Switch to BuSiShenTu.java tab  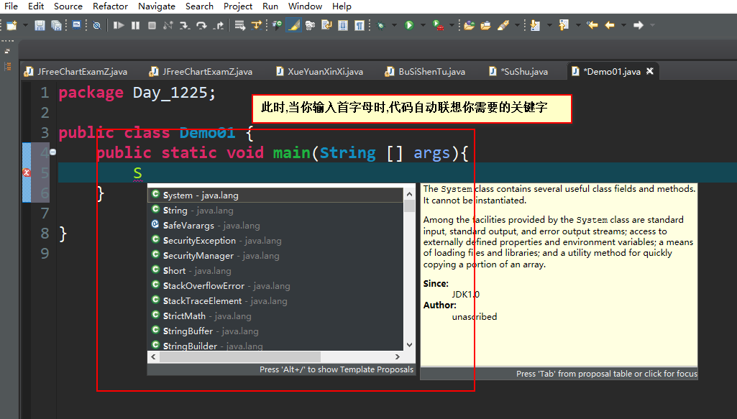point(426,71)
